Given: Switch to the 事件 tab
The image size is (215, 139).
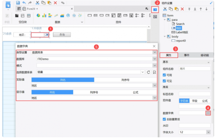Looking at the screenshot, I should [x=187, y=55].
